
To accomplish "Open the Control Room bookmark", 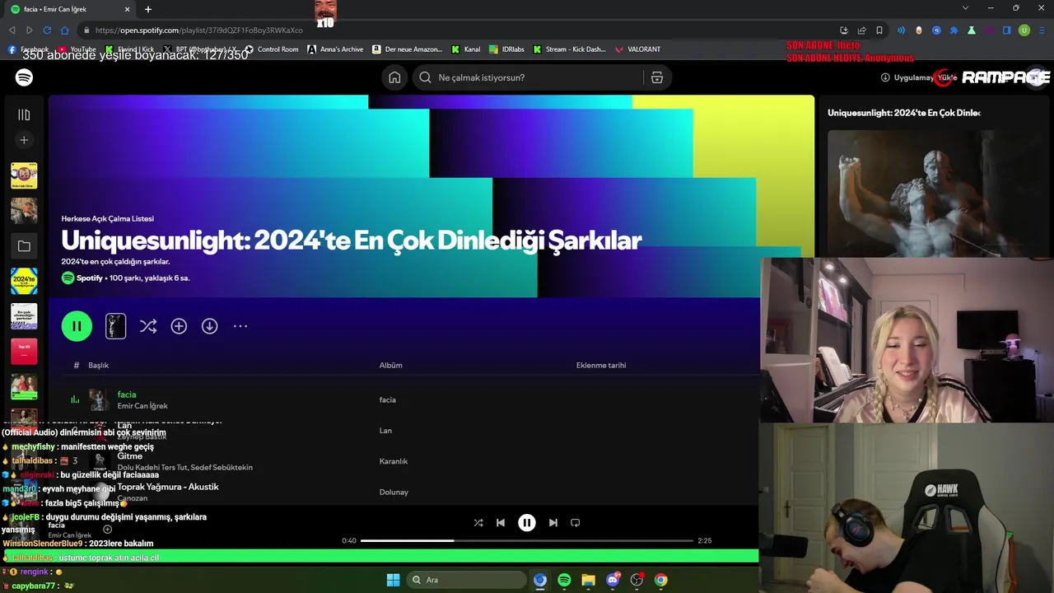I will (271, 49).
